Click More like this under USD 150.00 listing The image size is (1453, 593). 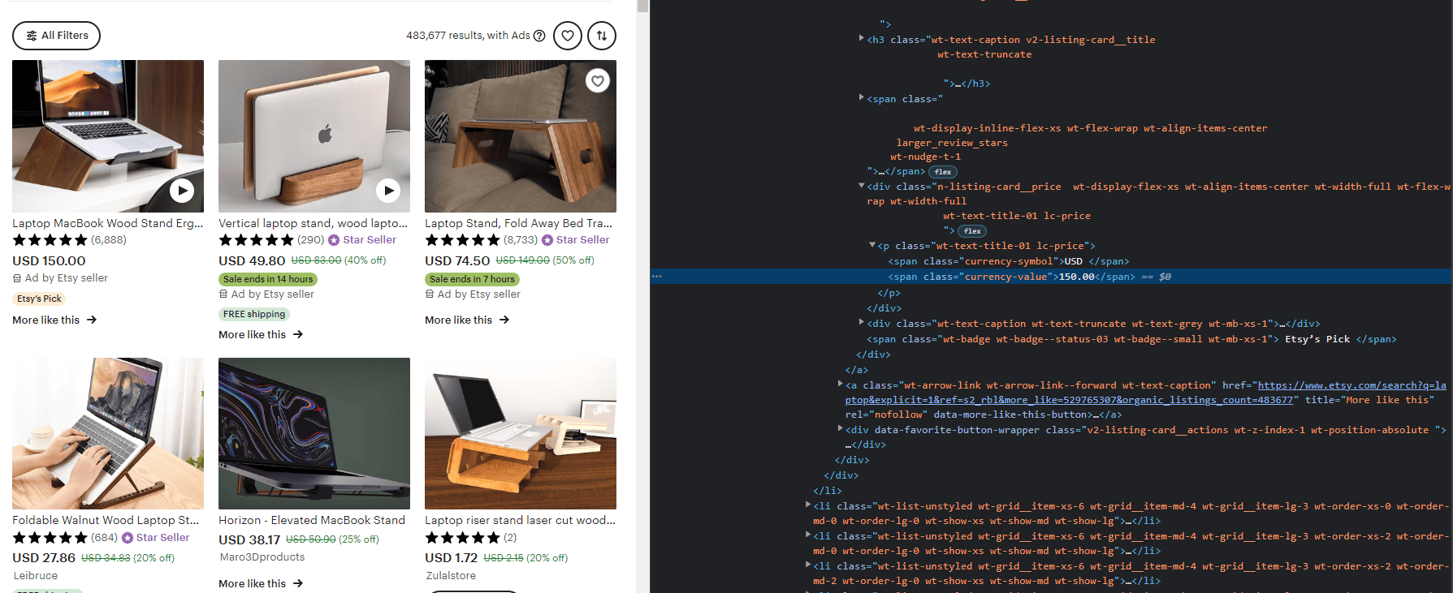tap(54, 320)
